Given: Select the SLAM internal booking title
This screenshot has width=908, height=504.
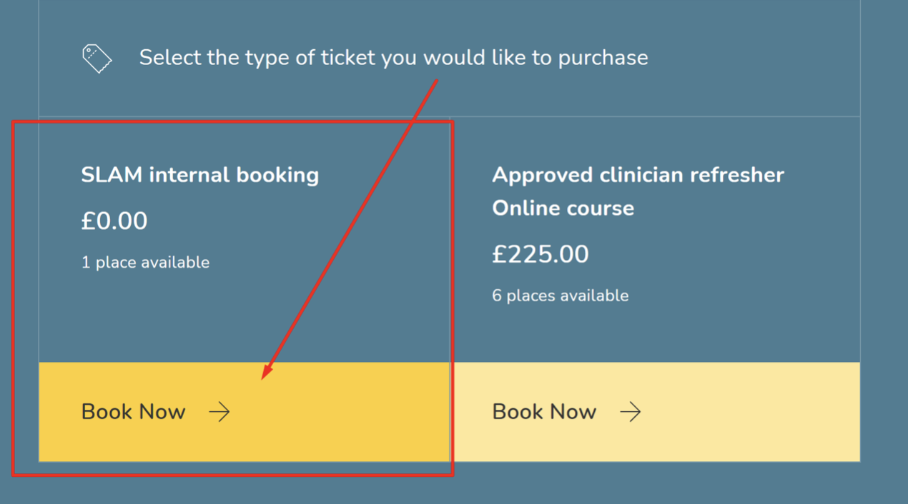Looking at the screenshot, I should 199,175.
